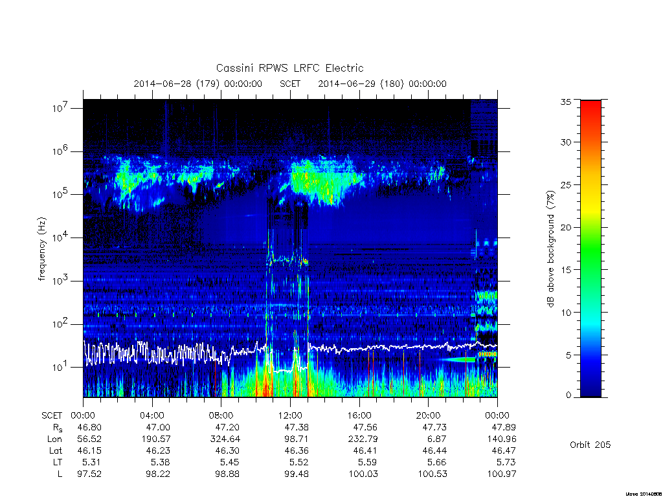Select the Lat value '46.15'
The image size is (663, 497).
(89, 450)
